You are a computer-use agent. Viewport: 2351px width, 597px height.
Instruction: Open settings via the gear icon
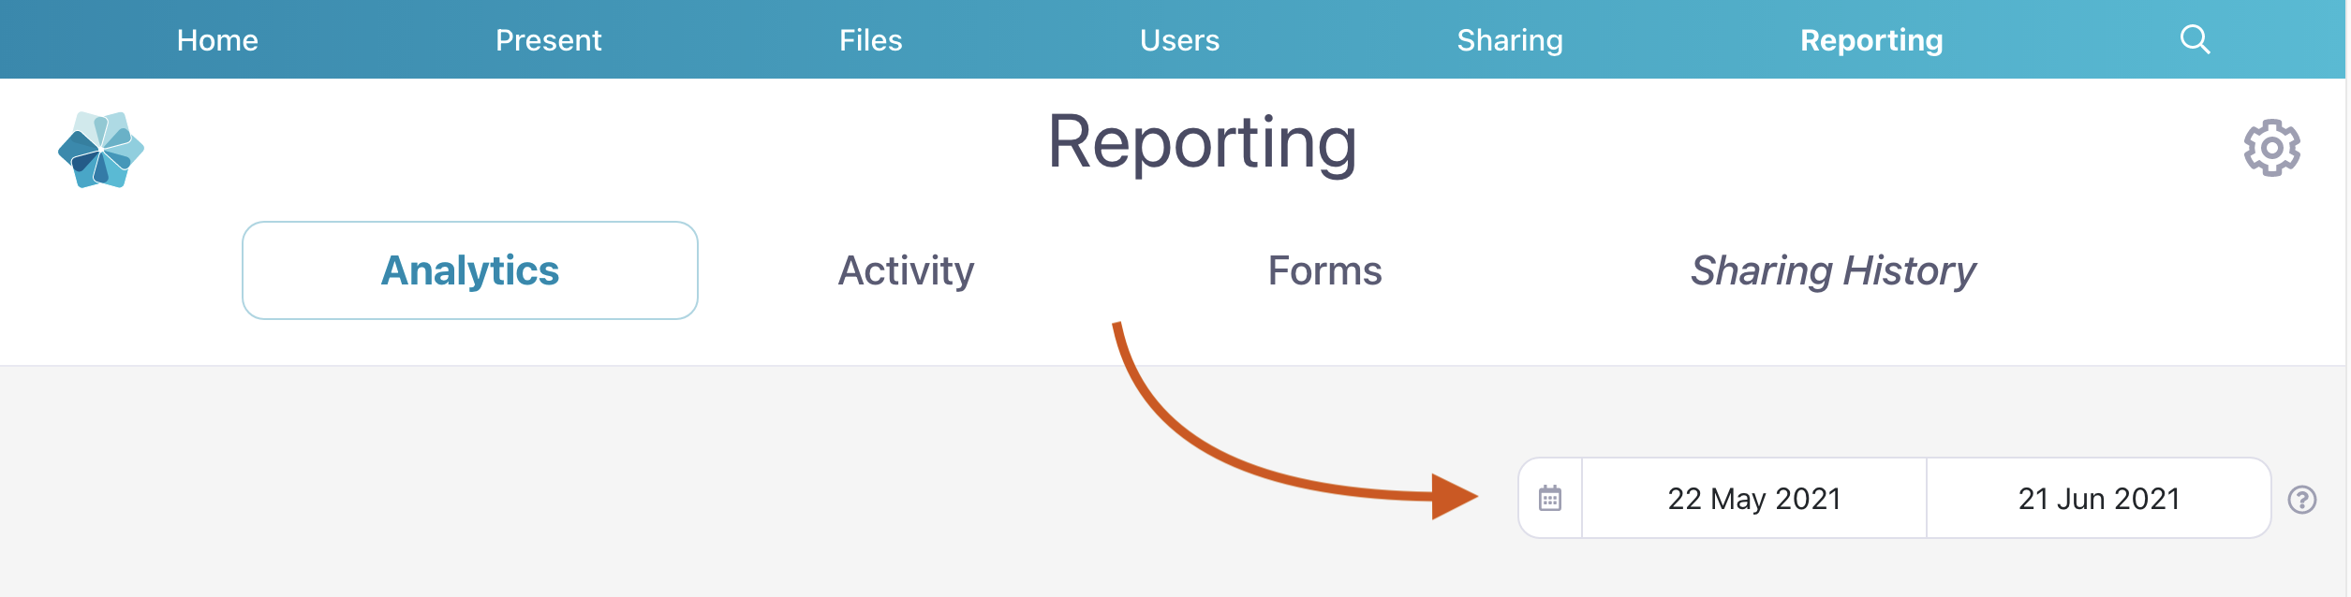[2271, 148]
